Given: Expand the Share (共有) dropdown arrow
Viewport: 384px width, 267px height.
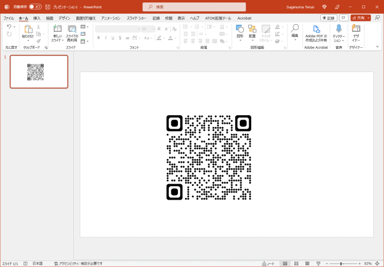Looking at the screenshot, I should pyautogui.click(x=369, y=18).
